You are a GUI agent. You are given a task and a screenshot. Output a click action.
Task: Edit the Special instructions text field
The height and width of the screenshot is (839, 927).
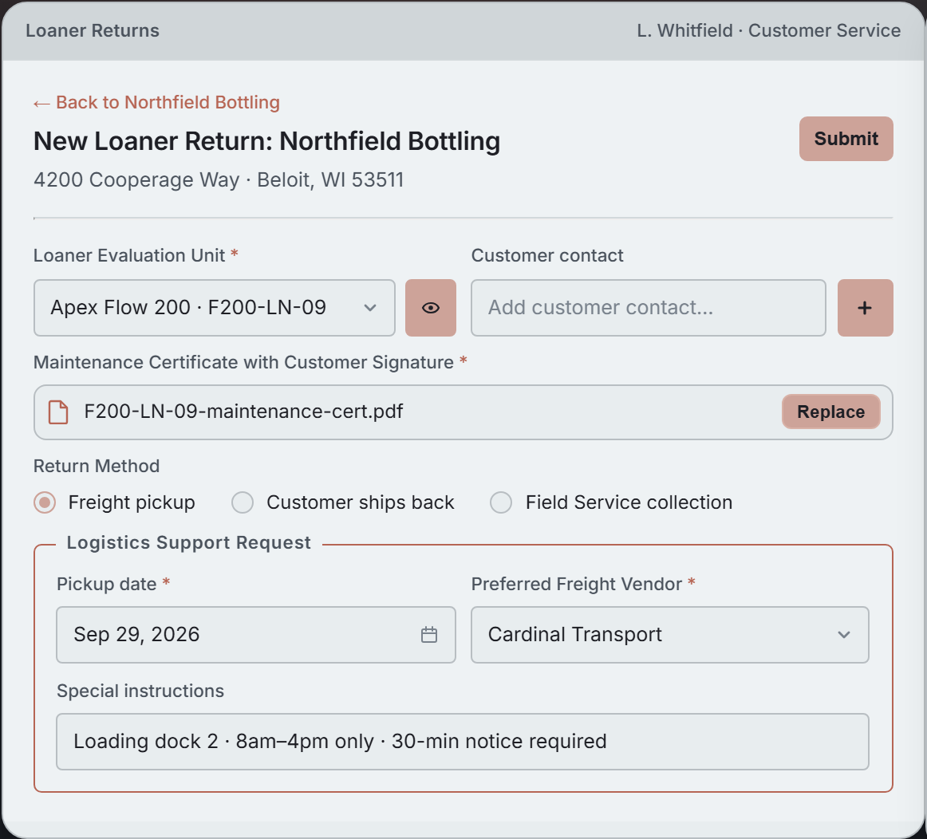click(463, 742)
